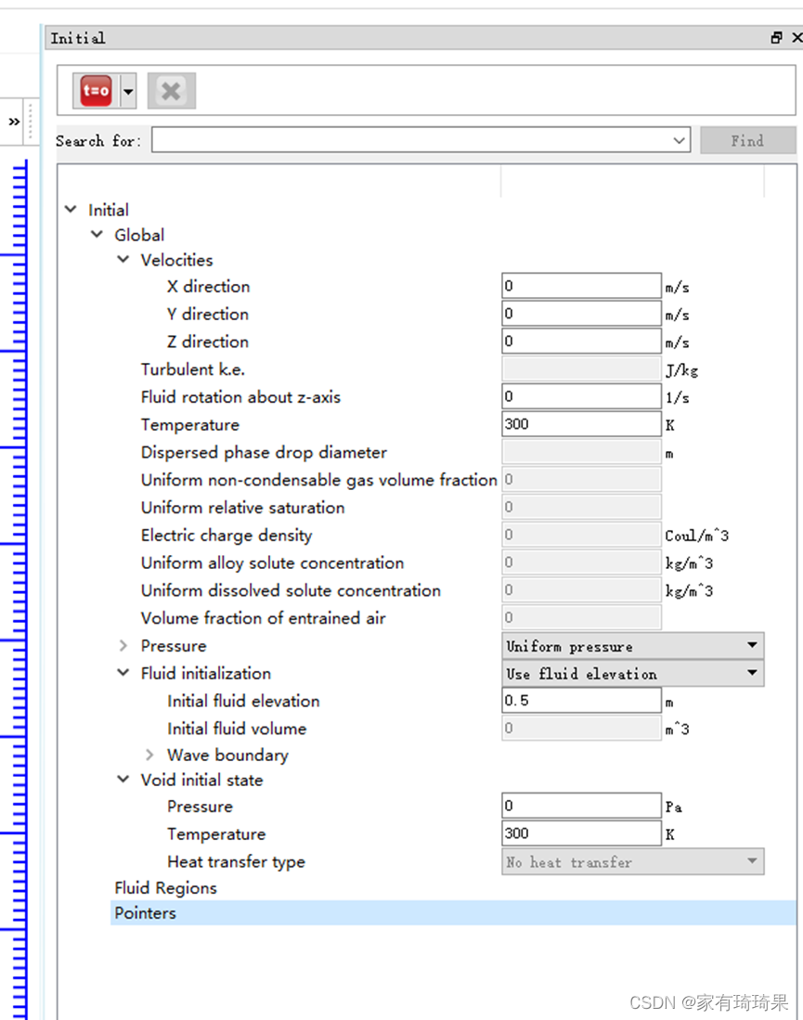Click Initial fluid volume label
The width and height of the screenshot is (803, 1020).
click(236, 729)
